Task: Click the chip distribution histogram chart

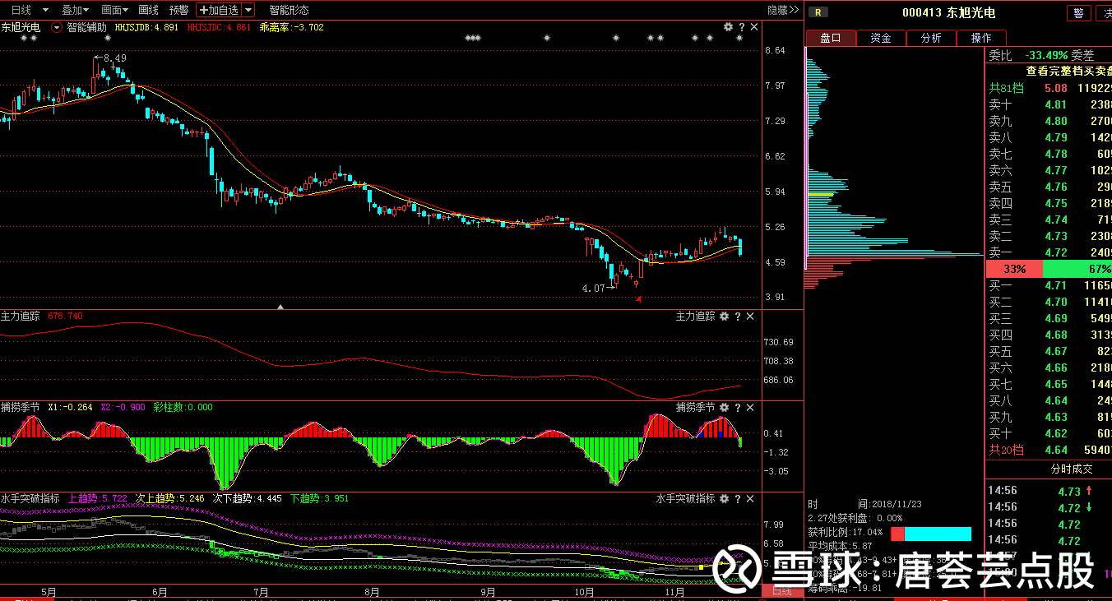Action: [x=892, y=169]
